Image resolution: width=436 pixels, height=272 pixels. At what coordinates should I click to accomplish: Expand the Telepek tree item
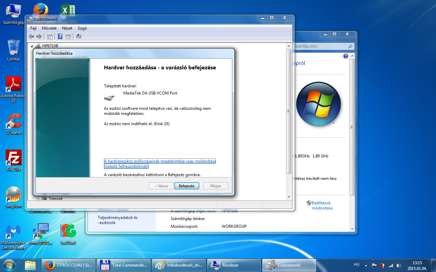pos(38,199)
